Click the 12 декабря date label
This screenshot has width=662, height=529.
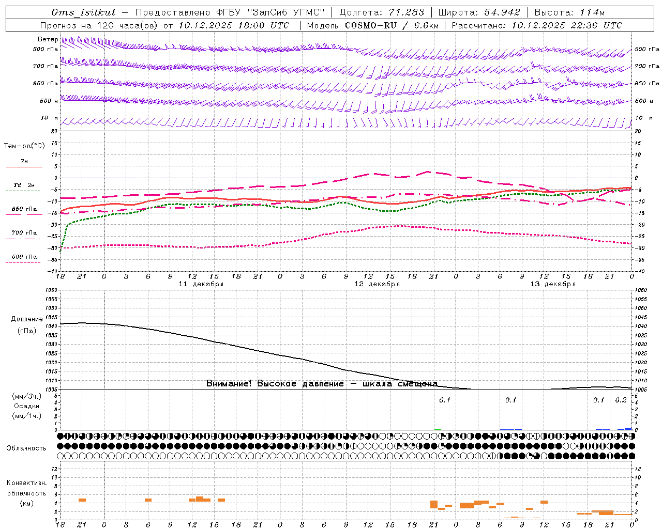(377, 284)
